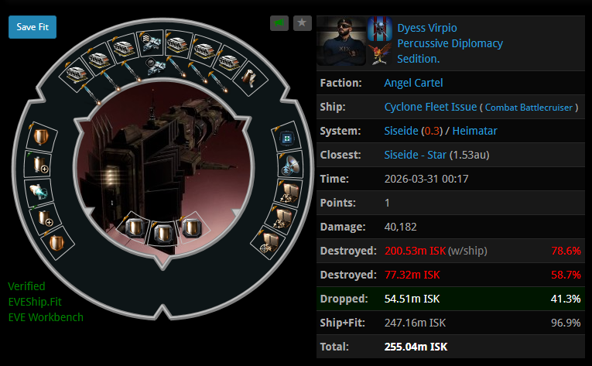Click the last high-slot module beside launchers
Viewport: 592px width, 366px height.
point(249,77)
